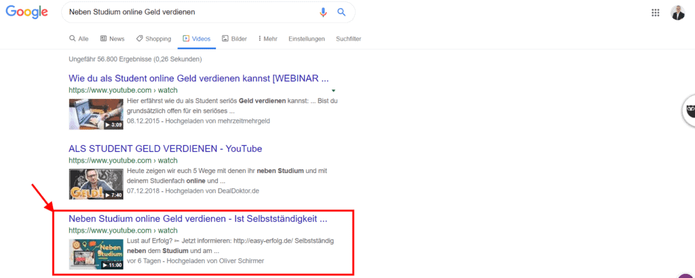
Task: Click the youtube.com URL under 'ALS STUDENT GELD VERDIENEN'
Action: 124,160
